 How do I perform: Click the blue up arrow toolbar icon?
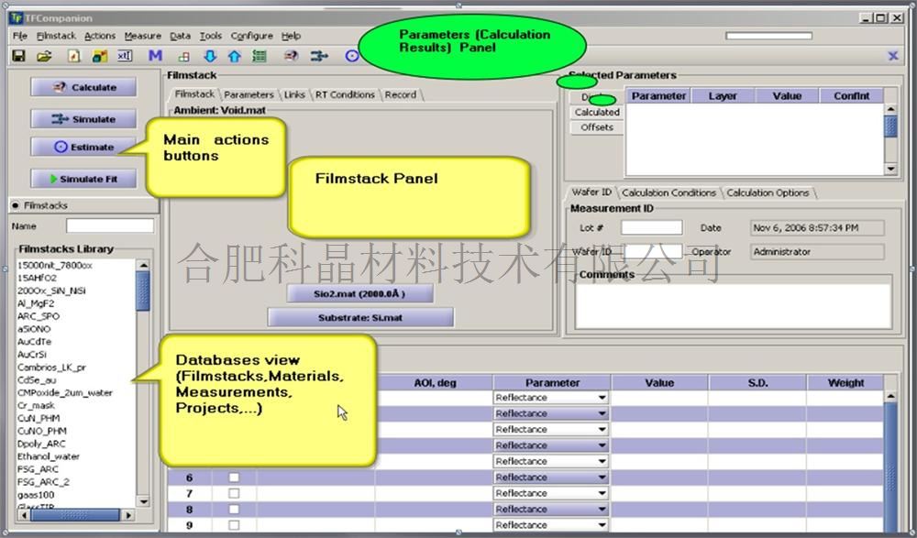coord(235,56)
